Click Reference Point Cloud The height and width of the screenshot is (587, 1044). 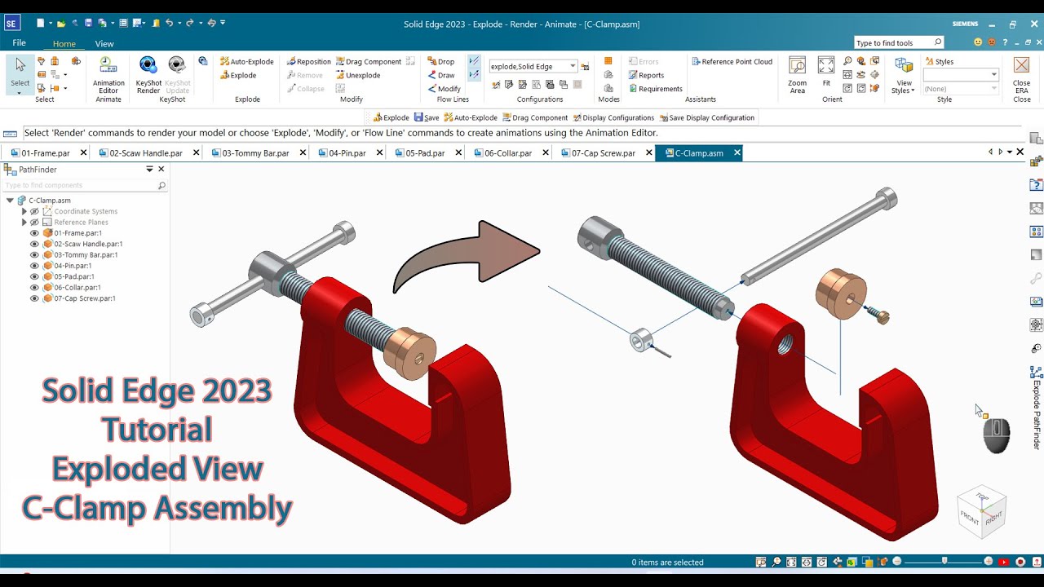[x=732, y=61]
